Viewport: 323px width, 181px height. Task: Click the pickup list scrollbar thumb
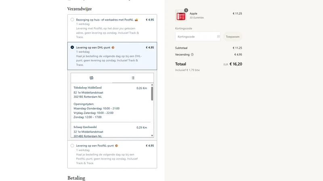(152, 94)
